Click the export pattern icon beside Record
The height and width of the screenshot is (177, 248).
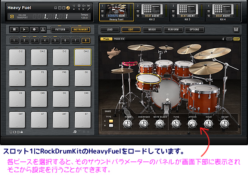click(43, 29)
